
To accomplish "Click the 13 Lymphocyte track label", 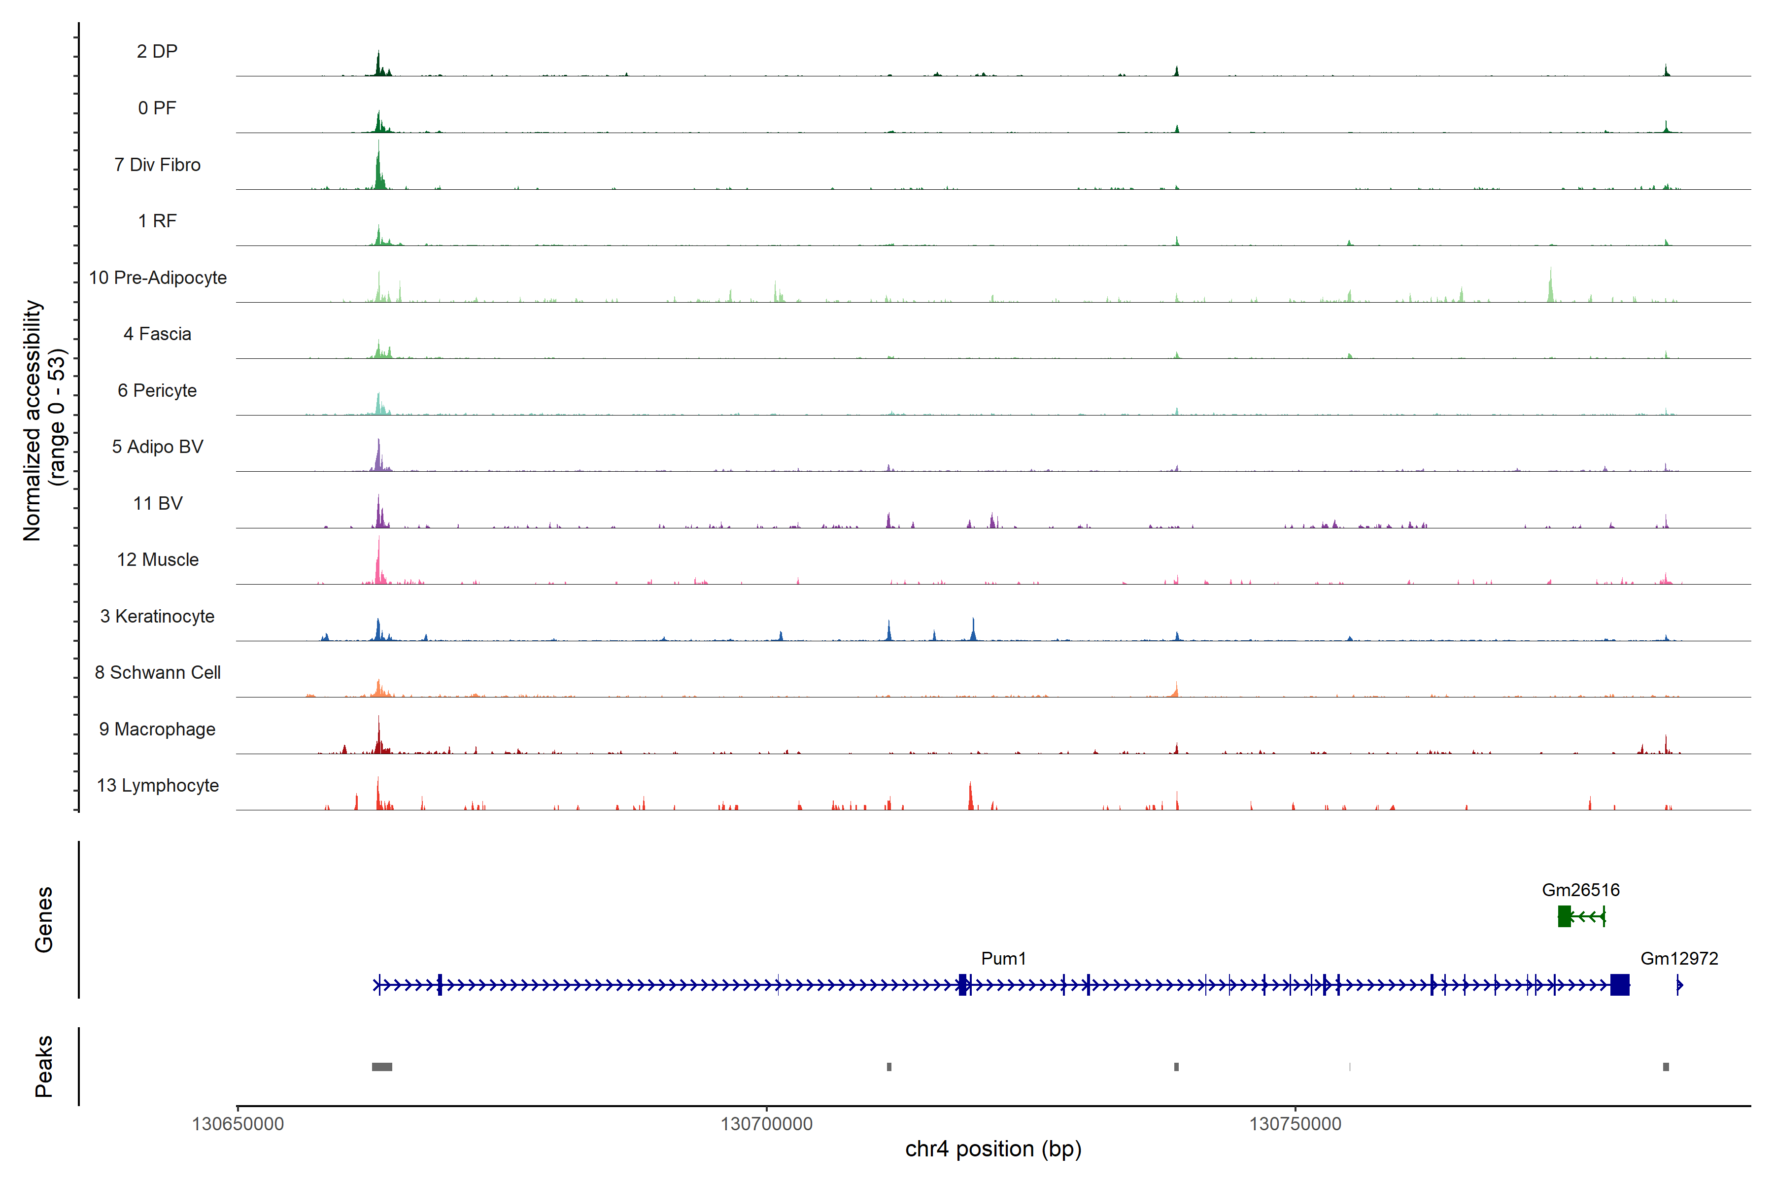I will click(158, 785).
